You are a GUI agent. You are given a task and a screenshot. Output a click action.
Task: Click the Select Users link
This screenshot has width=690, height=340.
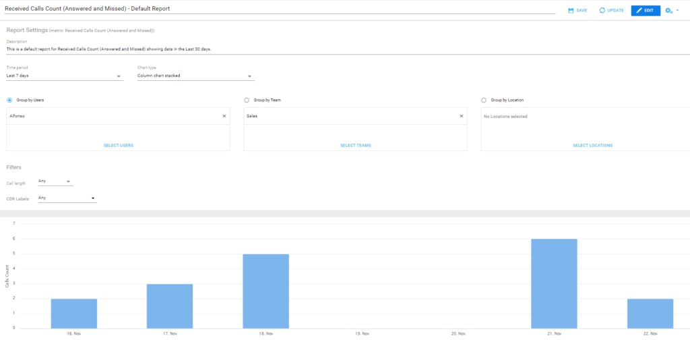pos(118,145)
